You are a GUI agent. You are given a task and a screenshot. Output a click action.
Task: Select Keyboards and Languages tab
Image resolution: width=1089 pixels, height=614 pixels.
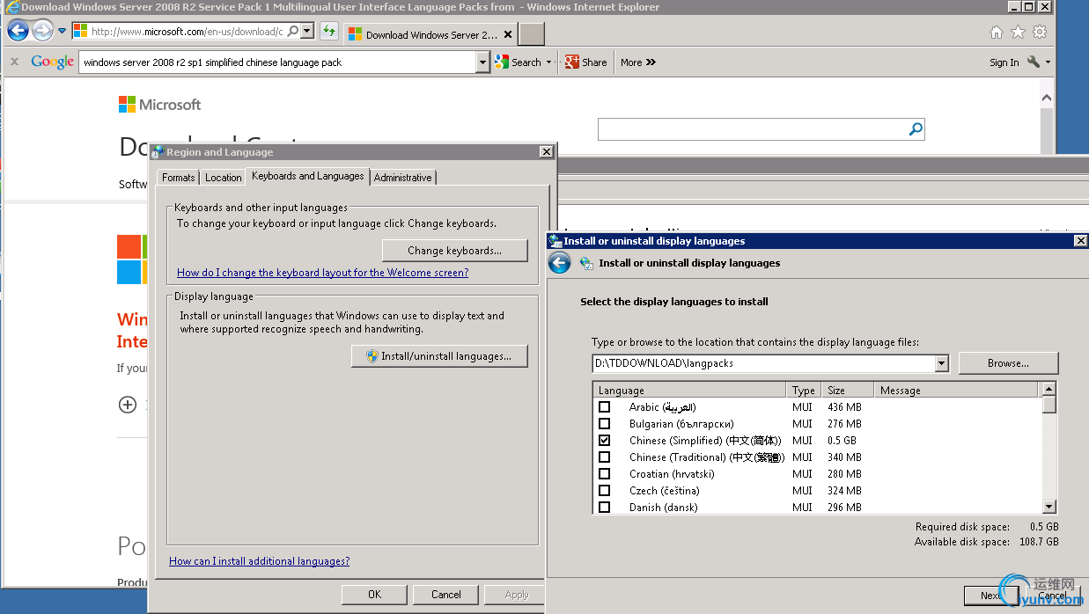pos(307,176)
